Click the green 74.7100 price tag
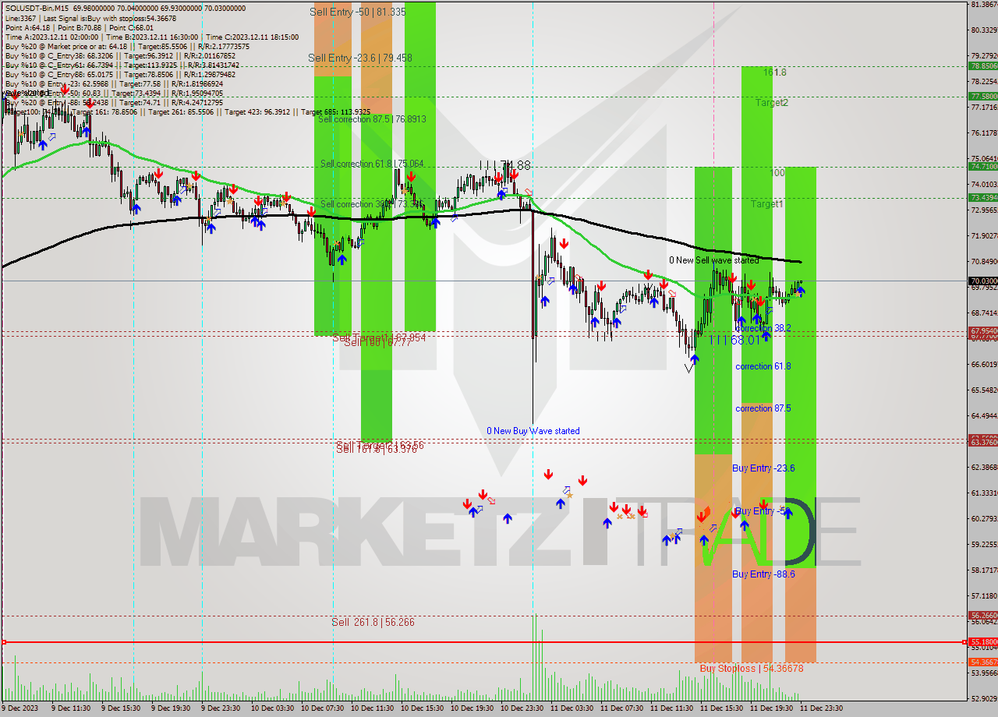Viewport: 998px width, 717px height. pos(982,166)
